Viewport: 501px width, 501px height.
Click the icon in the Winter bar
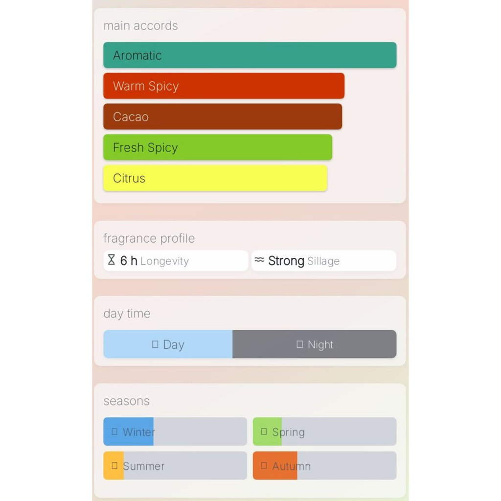point(114,432)
